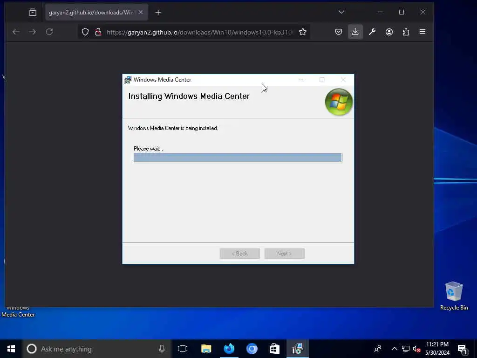
Task: Open the Windows Start menu
Action: [x=11, y=349]
